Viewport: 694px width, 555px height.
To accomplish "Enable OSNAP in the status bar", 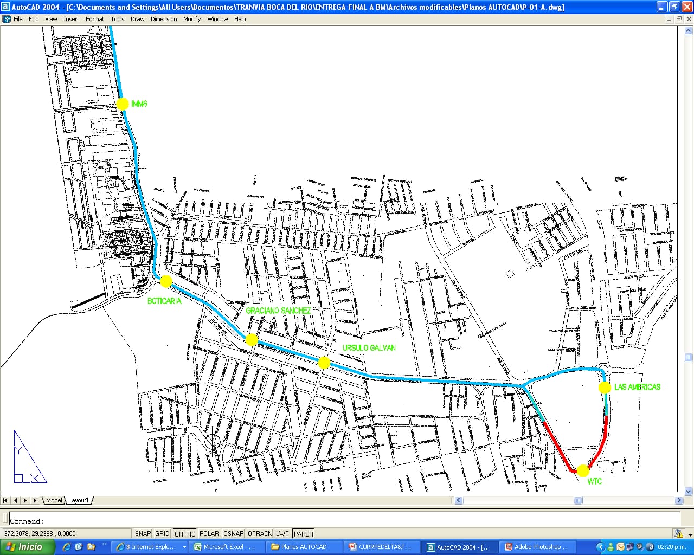I will [233, 534].
